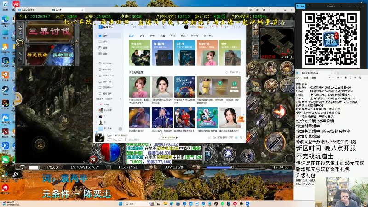Screen dimensions: 368x207
Task: Click the icon right of the search box
Action: [x=164, y=27]
